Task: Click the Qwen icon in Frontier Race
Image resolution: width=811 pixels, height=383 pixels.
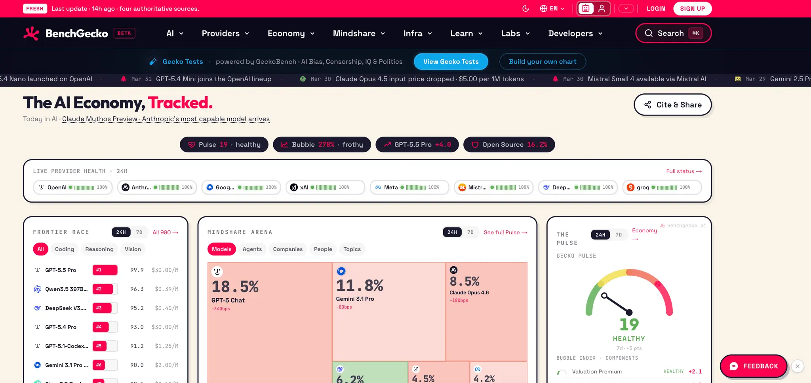Action: point(37,289)
